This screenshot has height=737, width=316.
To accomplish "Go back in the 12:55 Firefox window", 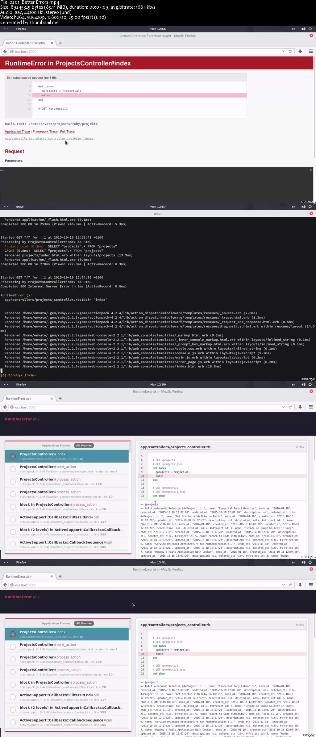I will pyautogui.click(x=5, y=51).
